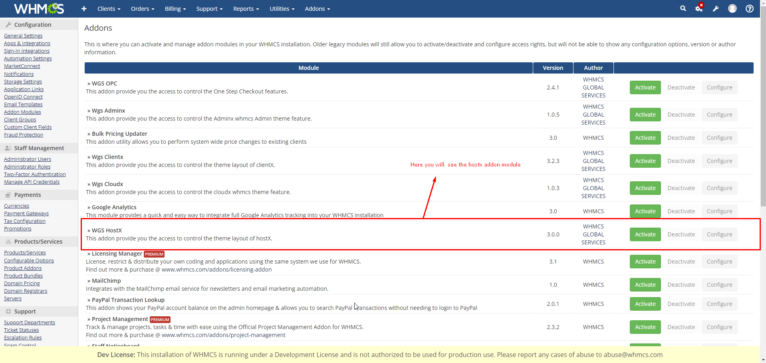Open Administrator Roles link
Screen dimensions: 766x363
(x=27, y=167)
